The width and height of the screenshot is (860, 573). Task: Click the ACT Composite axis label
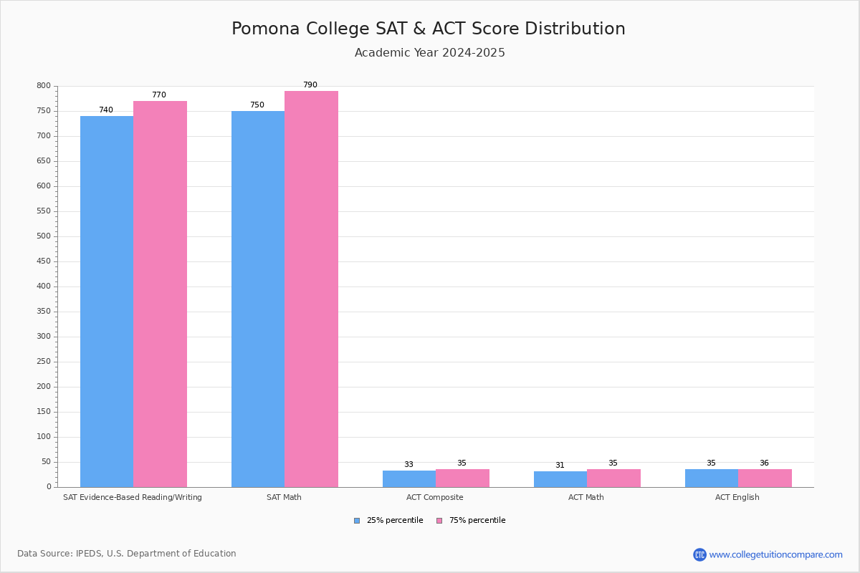click(x=435, y=497)
